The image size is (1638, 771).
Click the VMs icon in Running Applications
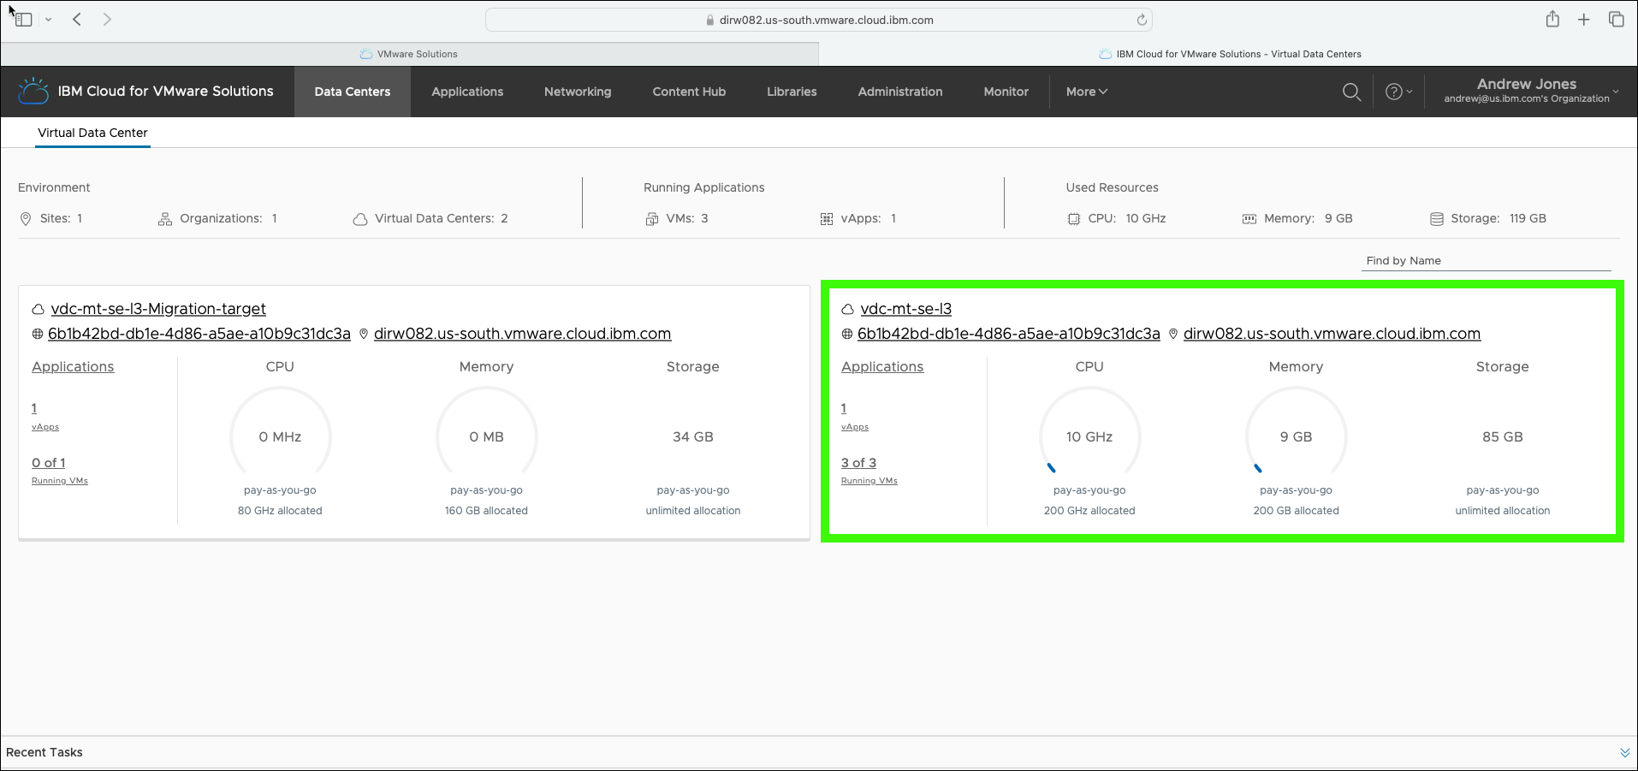pos(652,219)
